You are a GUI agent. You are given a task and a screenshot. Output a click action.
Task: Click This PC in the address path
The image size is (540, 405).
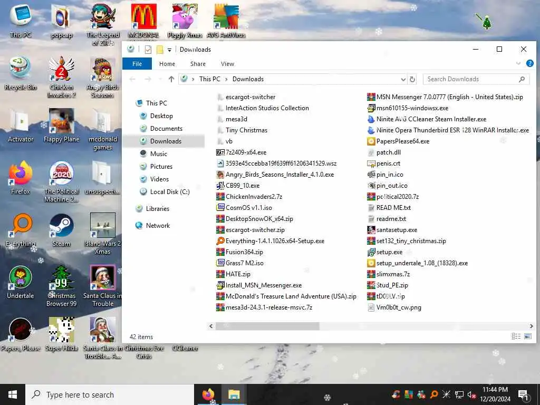(x=209, y=79)
